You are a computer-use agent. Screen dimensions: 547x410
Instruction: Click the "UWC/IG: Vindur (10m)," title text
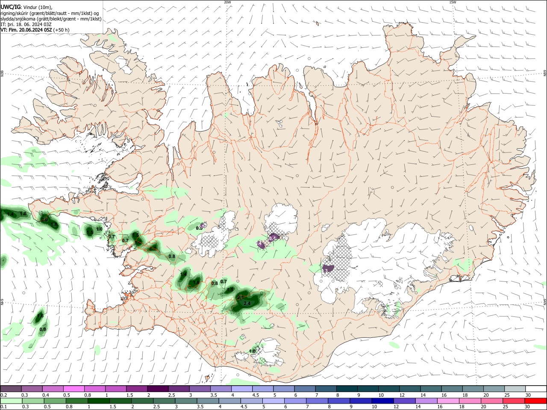click(x=26, y=7)
